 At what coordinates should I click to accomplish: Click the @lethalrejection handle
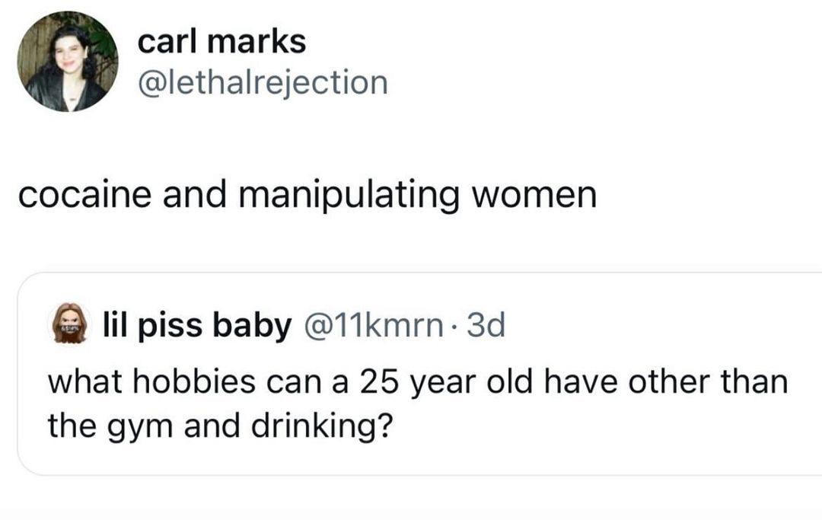(262, 82)
